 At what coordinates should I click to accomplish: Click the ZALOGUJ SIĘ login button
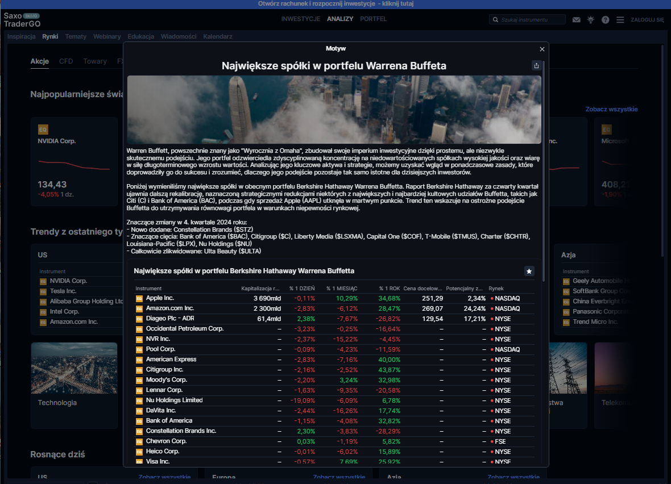click(647, 20)
